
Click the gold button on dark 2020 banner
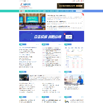click(79, 6)
